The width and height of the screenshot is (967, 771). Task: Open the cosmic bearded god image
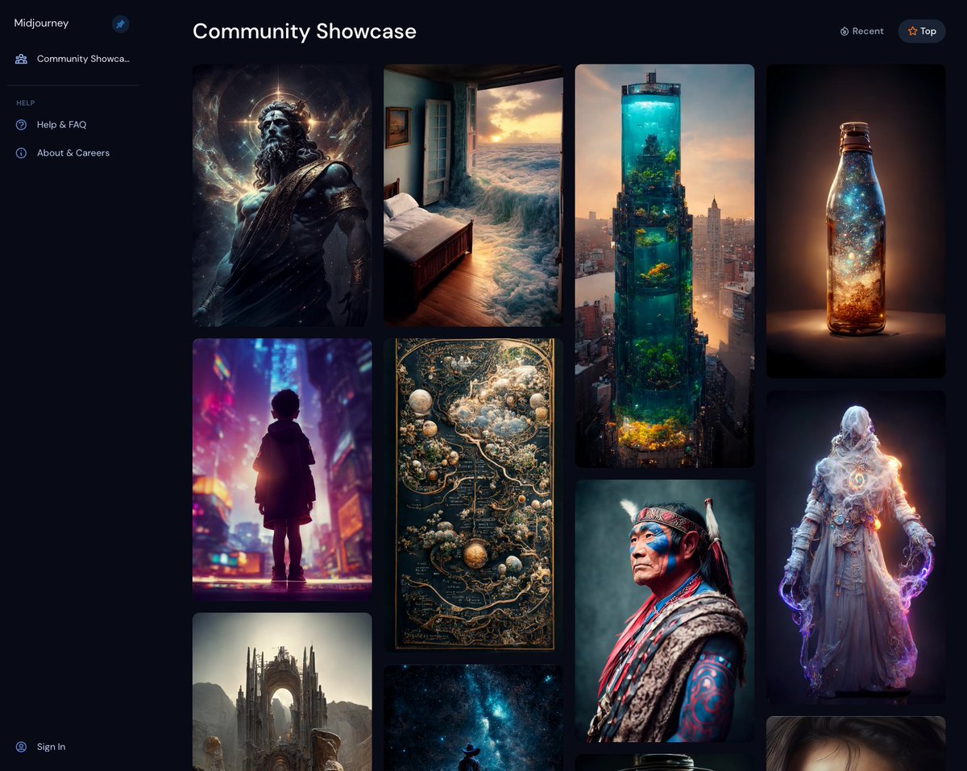[x=282, y=195]
